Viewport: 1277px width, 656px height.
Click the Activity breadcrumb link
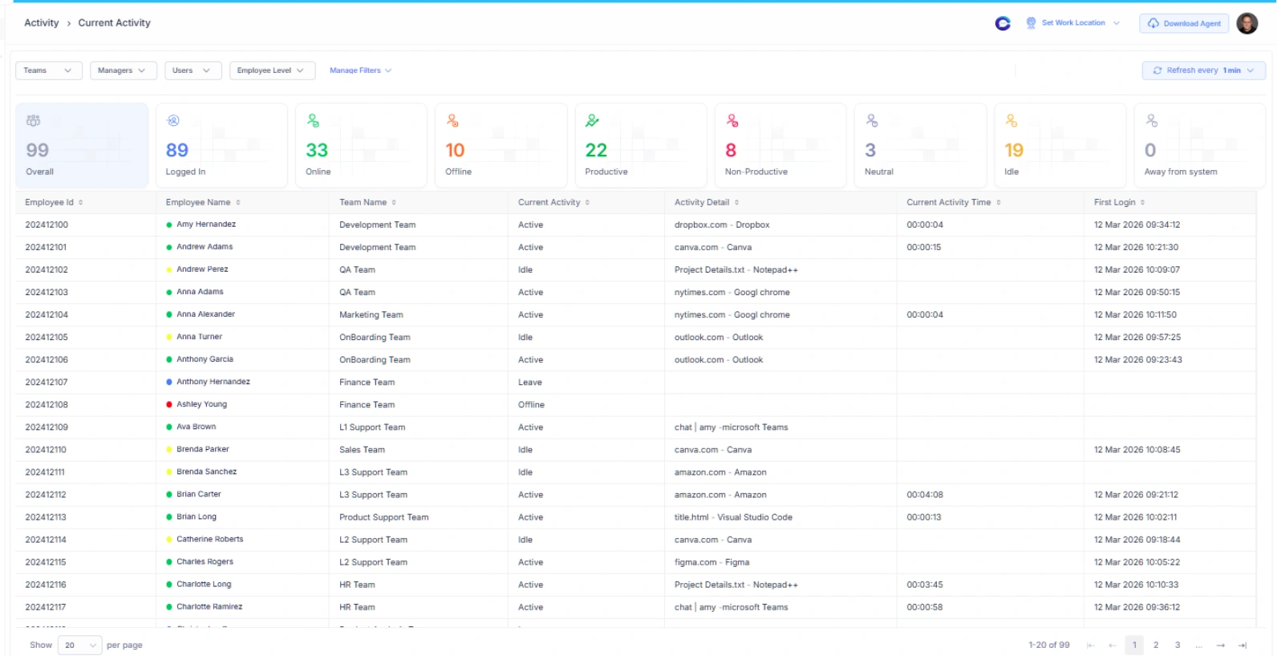(x=42, y=23)
